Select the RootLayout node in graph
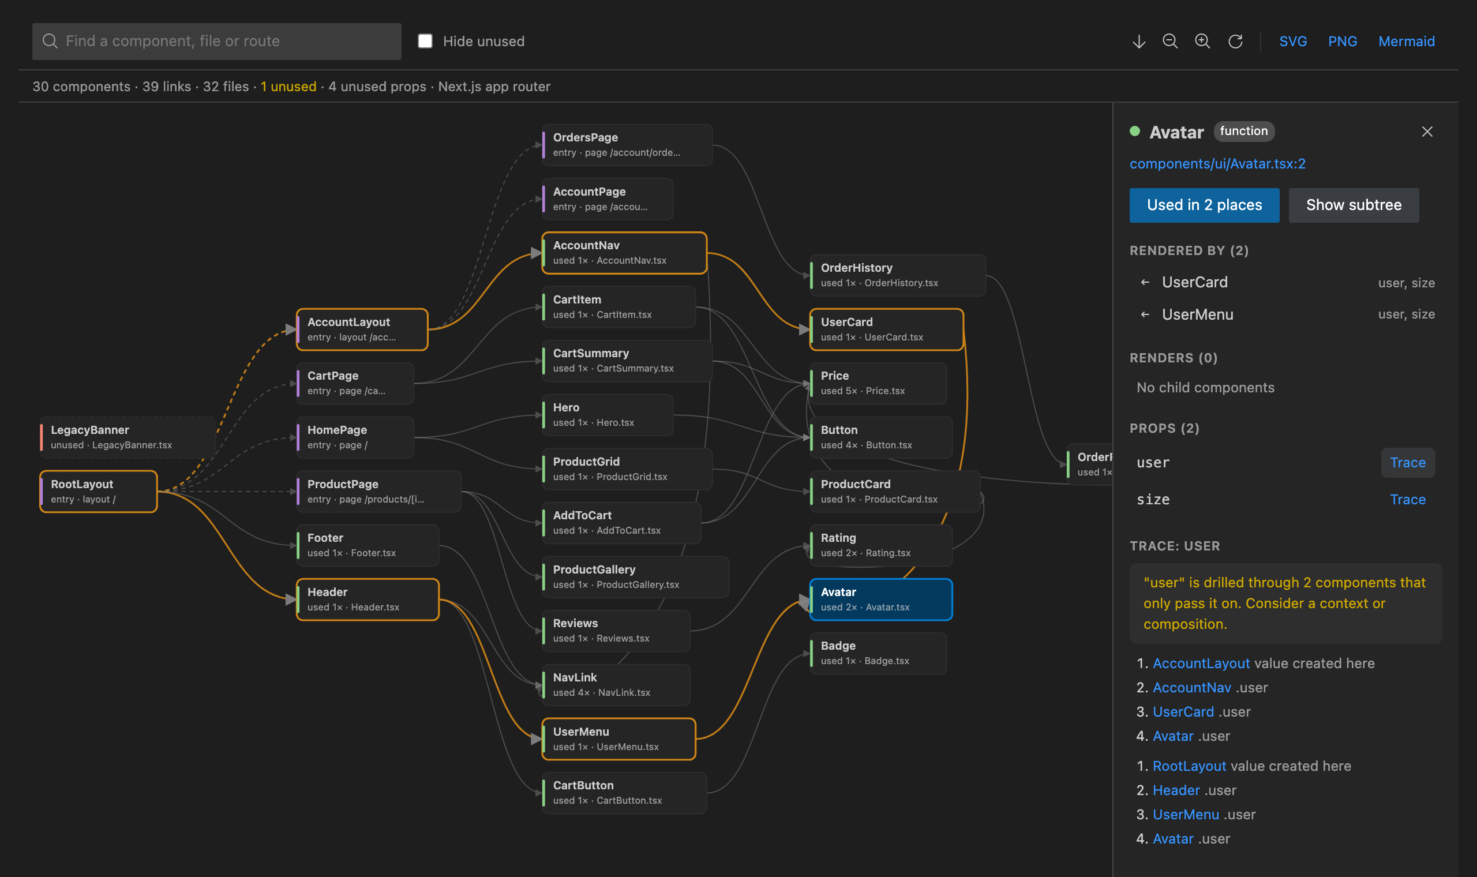This screenshot has height=877, width=1477. pos(99,491)
